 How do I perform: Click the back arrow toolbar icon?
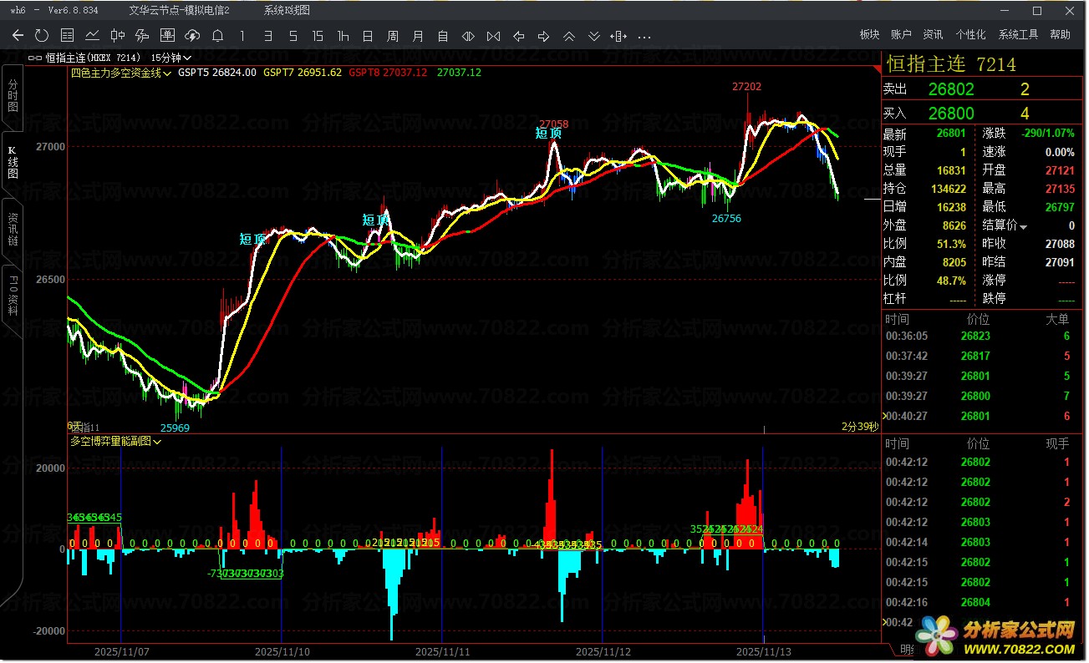pyautogui.click(x=18, y=35)
